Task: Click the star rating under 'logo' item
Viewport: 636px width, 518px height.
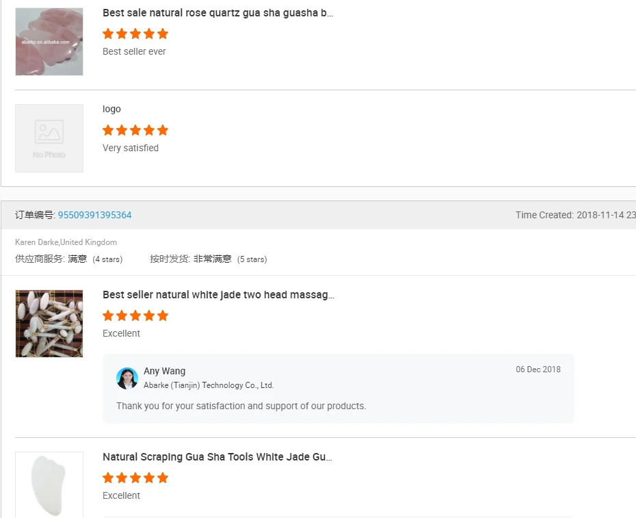Action: (x=135, y=130)
